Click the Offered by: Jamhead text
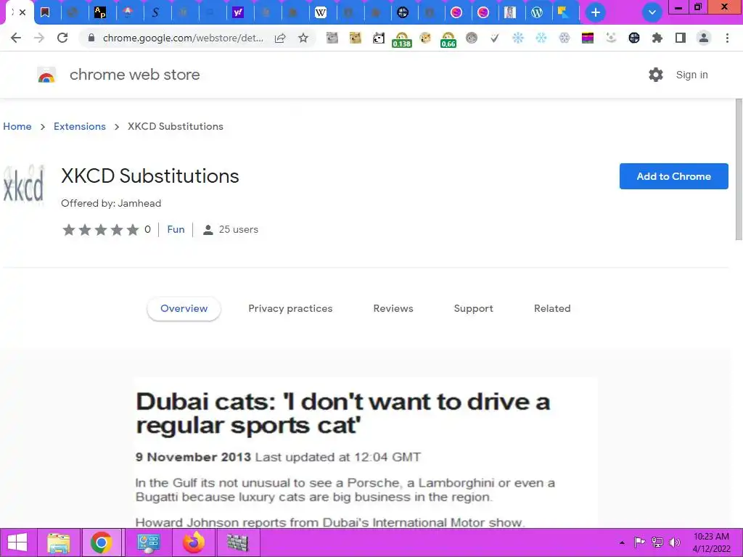Image resolution: width=743 pixels, height=557 pixels. (x=111, y=203)
